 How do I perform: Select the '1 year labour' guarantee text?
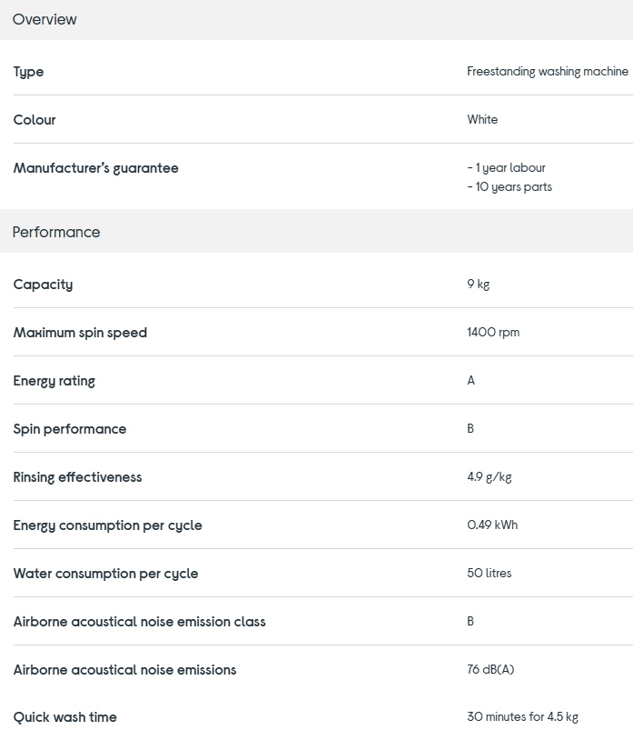click(508, 168)
